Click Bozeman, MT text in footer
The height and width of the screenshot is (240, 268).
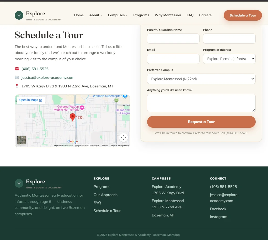pos(163,215)
